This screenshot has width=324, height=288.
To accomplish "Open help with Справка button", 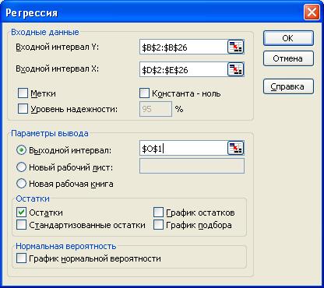I will (288, 86).
